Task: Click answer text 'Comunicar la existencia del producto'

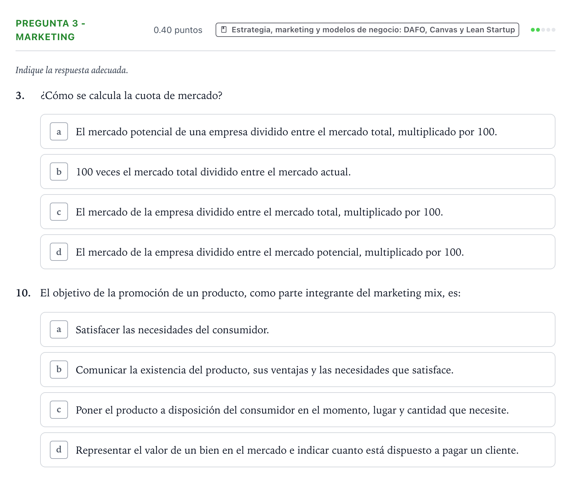Action: point(162,370)
